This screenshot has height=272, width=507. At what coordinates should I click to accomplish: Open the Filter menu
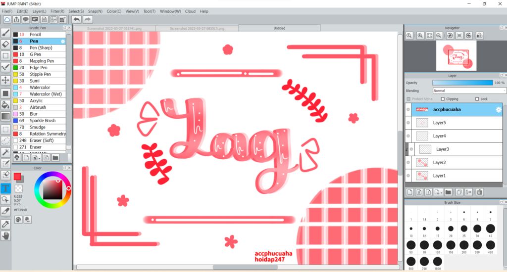pyautogui.click(x=57, y=11)
